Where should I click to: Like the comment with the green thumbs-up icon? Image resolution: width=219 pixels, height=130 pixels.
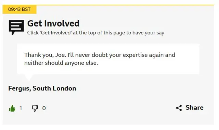(12, 108)
